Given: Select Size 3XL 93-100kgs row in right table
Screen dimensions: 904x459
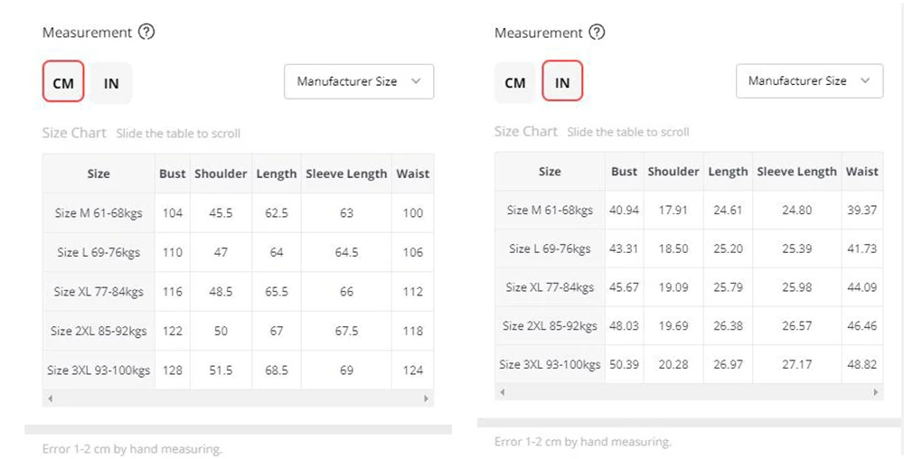Looking at the screenshot, I should click(550, 365).
